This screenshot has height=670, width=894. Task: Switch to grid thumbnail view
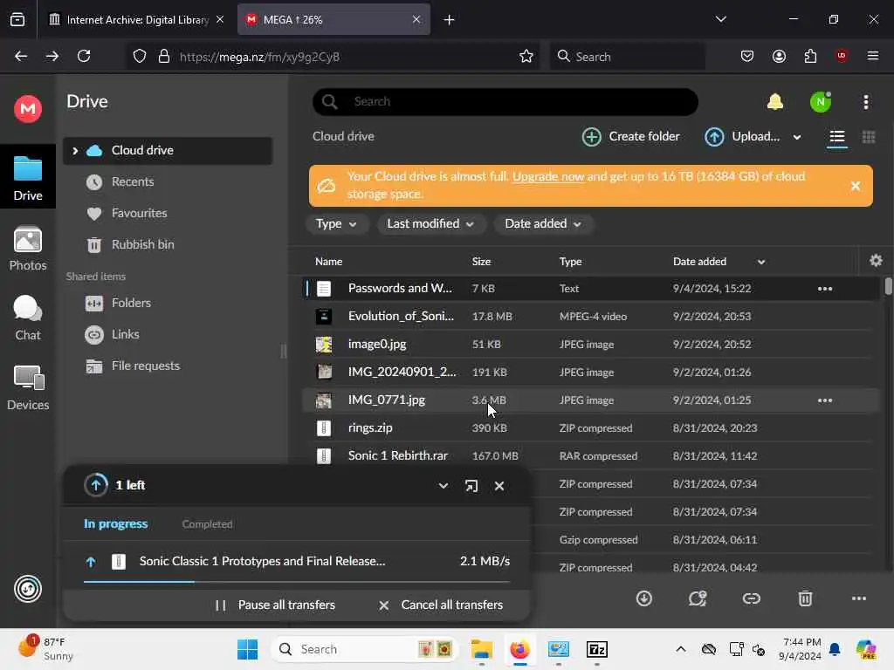[869, 137]
